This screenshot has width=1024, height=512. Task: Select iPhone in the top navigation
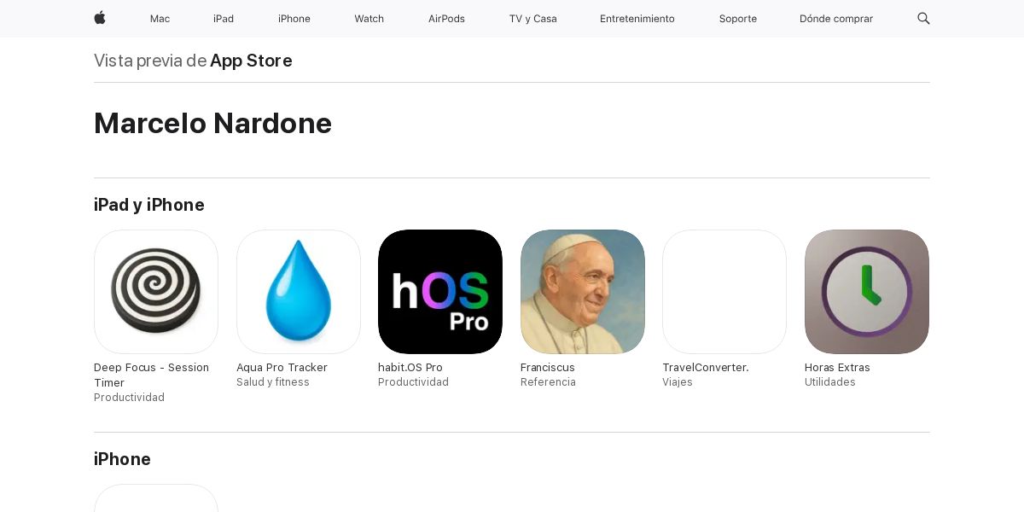coord(294,19)
